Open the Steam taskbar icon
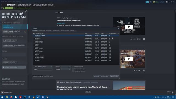This screenshot has width=176, height=99. tap(38, 97)
